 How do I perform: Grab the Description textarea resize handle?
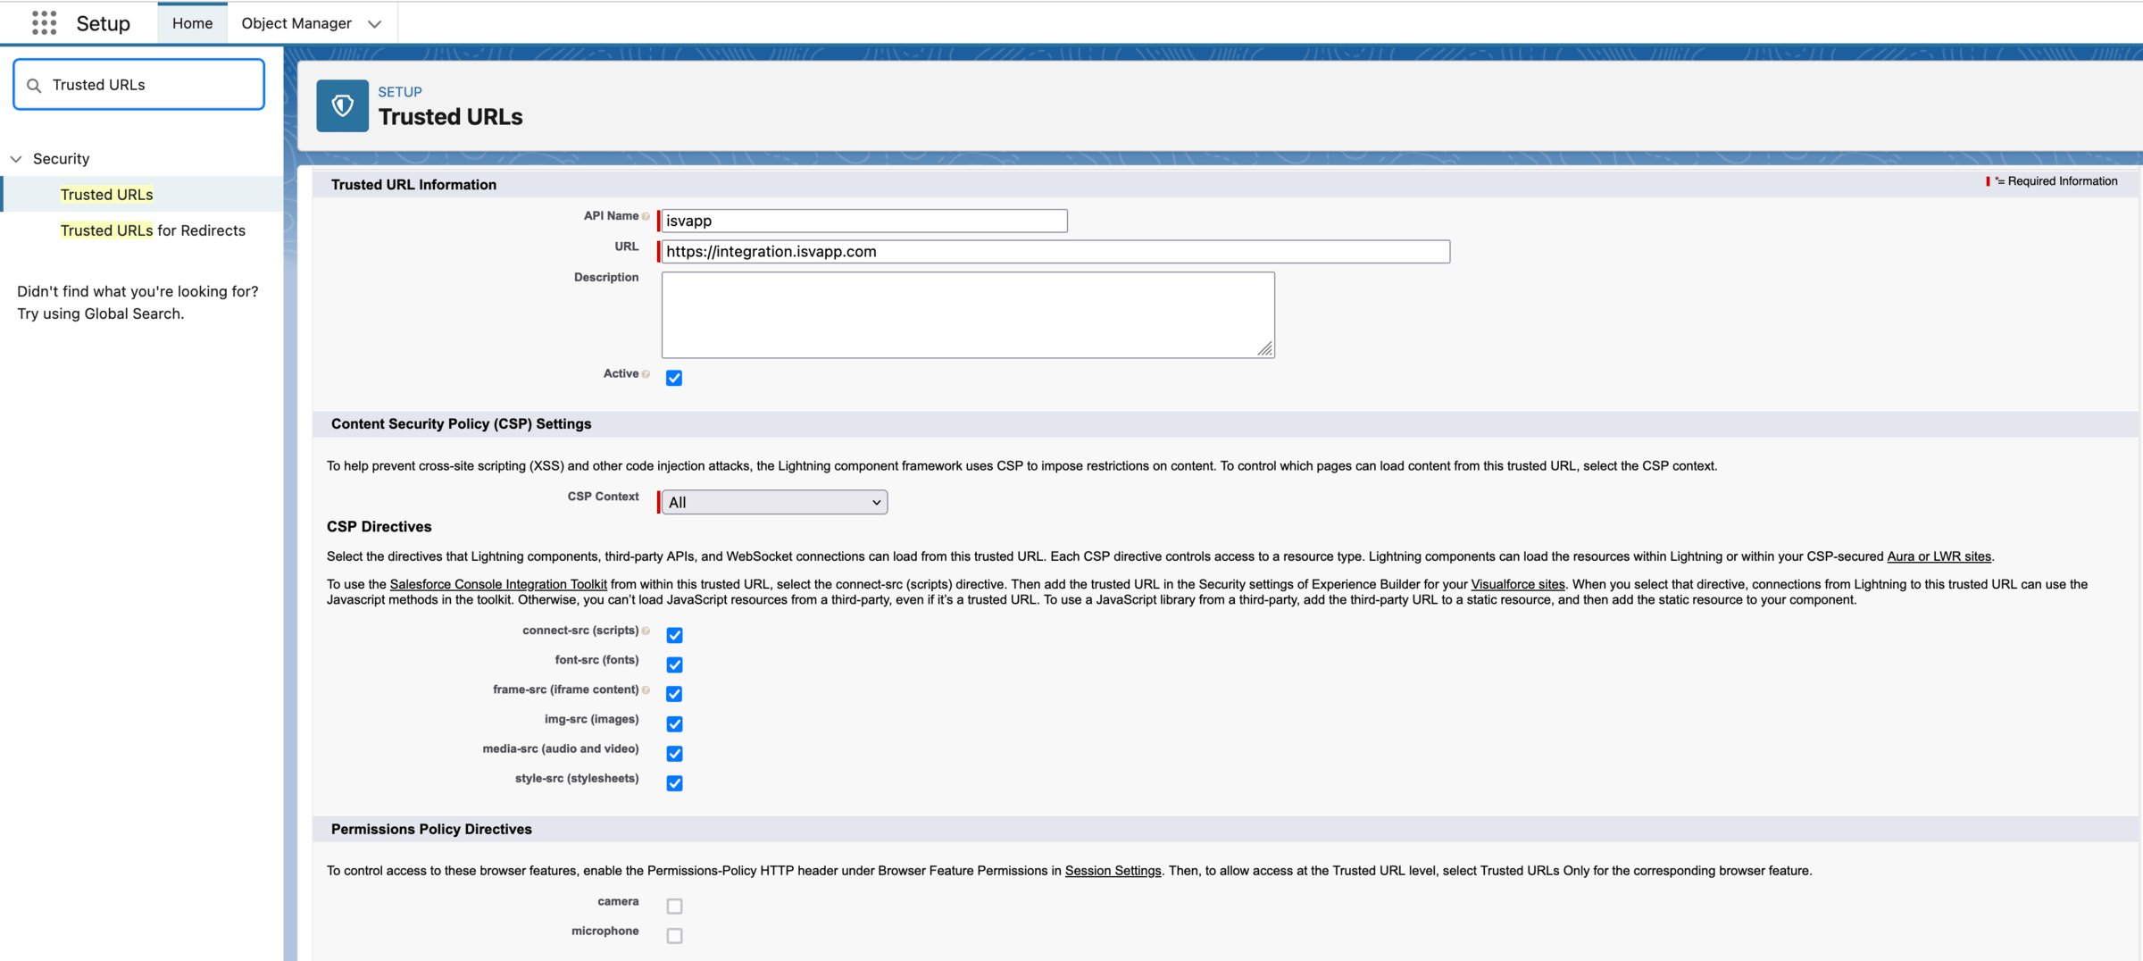pos(1265,349)
